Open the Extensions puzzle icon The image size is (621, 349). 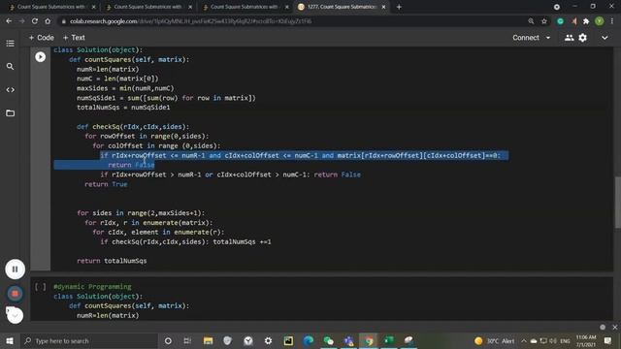[x=586, y=21]
